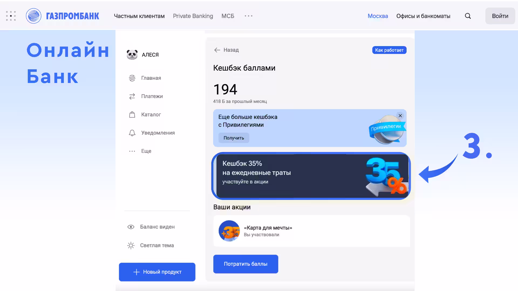
Task: Switch the Светлая тема setting
Action: pyautogui.click(x=157, y=245)
